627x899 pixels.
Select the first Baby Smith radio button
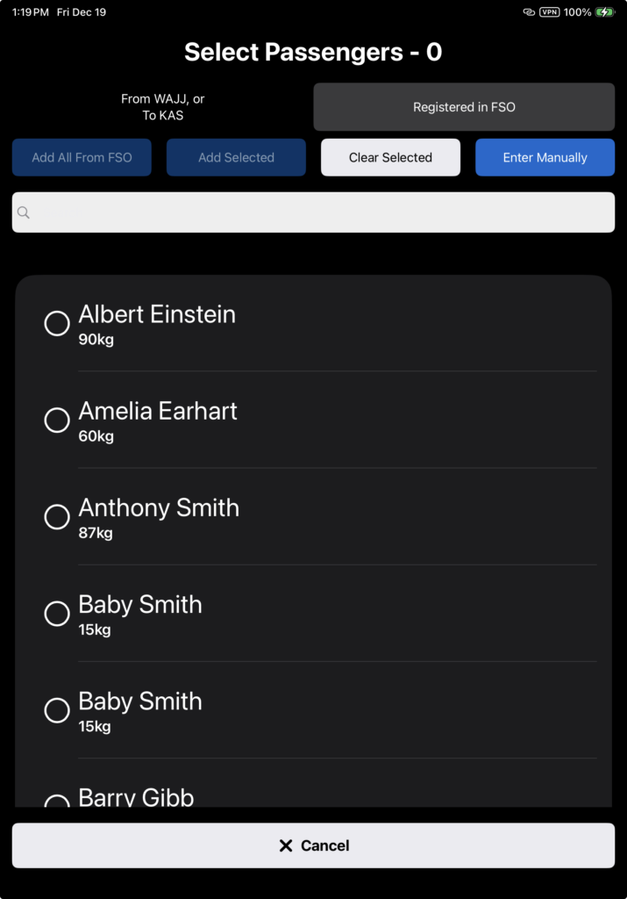coord(57,613)
